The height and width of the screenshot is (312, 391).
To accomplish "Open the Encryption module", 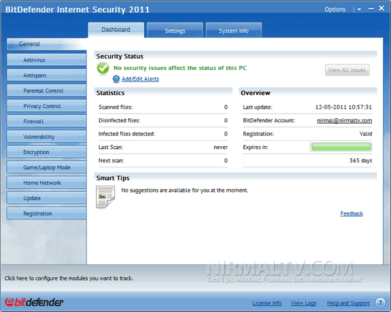I will tap(46, 152).
